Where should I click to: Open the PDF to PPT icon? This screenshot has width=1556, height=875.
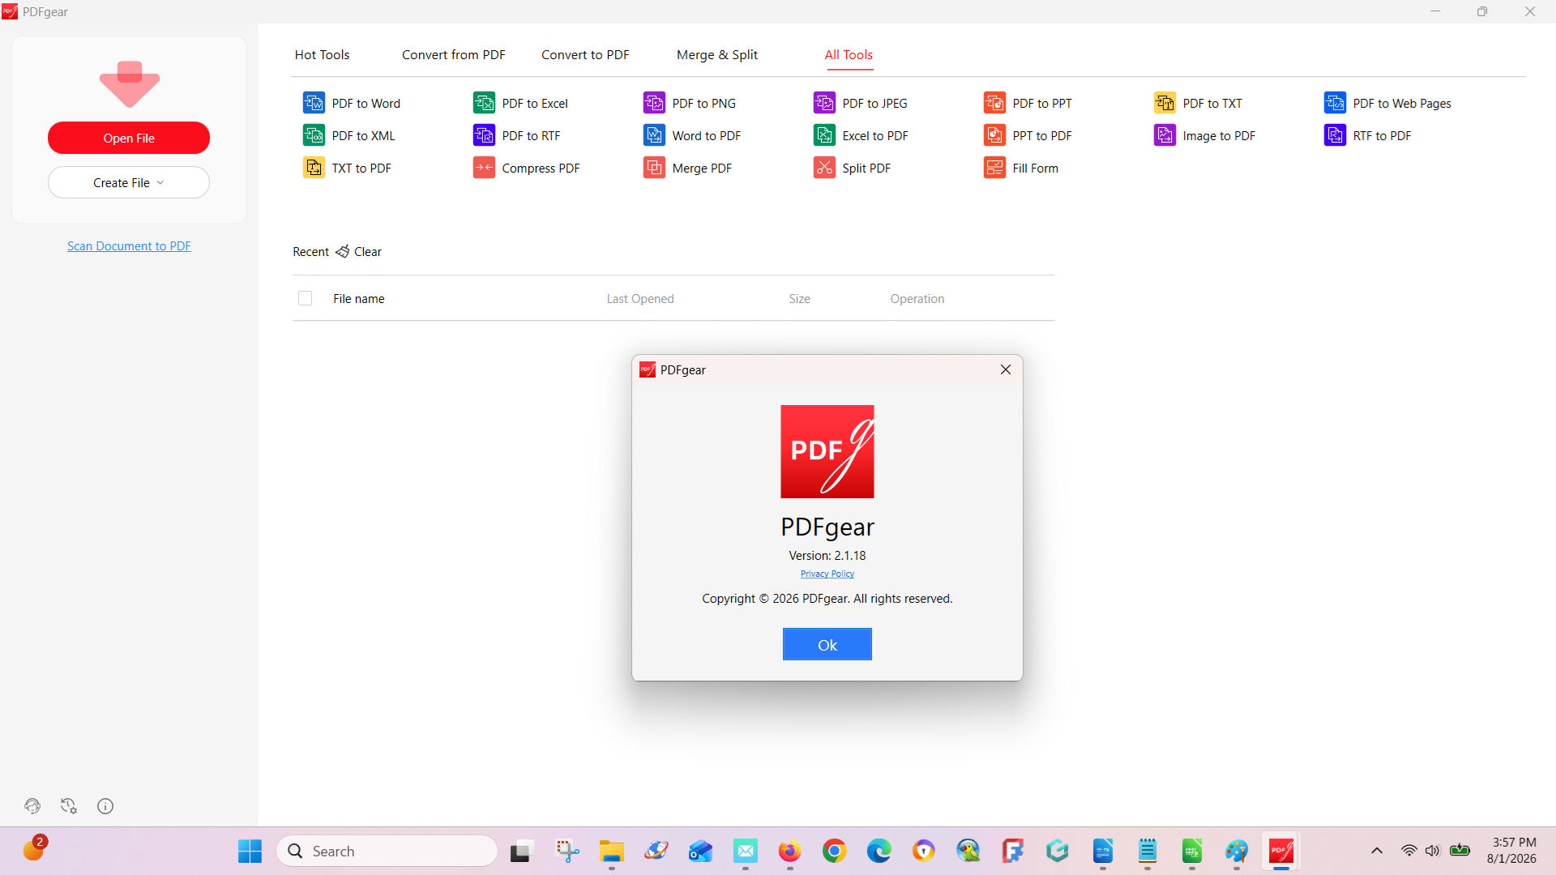click(994, 103)
